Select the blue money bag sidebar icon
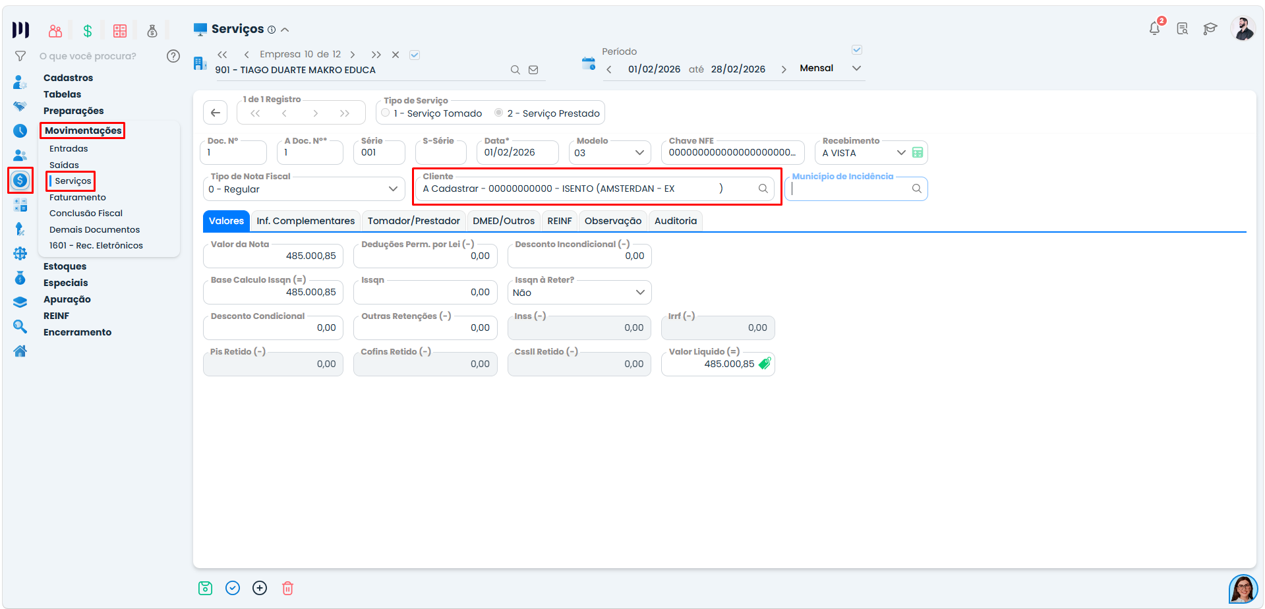The height and width of the screenshot is (609, 1265). [20, 277]
